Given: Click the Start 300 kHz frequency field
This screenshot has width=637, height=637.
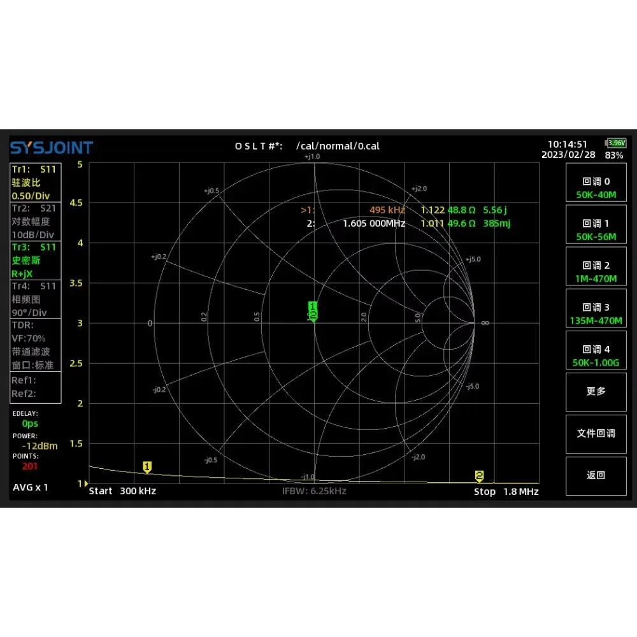Looking at the screenshot, I should point(122,491).
